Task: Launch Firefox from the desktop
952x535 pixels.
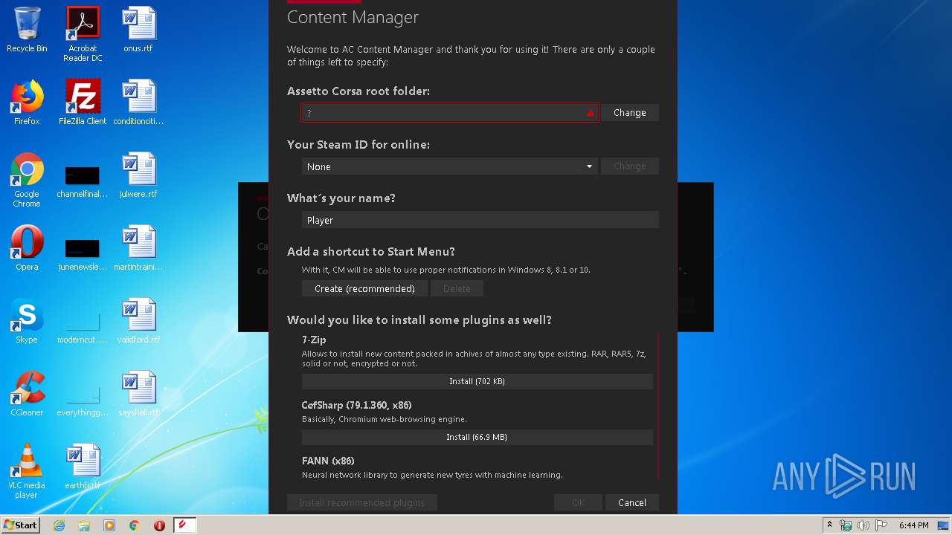Action: tap(27, 103)
